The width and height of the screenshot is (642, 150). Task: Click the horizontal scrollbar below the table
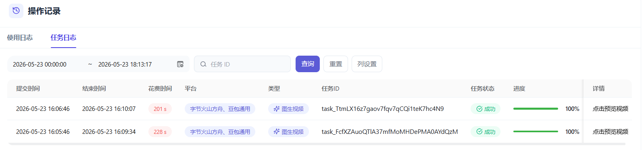point(317,144)
